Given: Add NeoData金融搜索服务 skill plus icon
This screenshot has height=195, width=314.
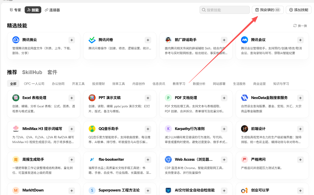Looking at the screenshot, I should (x=300, y=98).
